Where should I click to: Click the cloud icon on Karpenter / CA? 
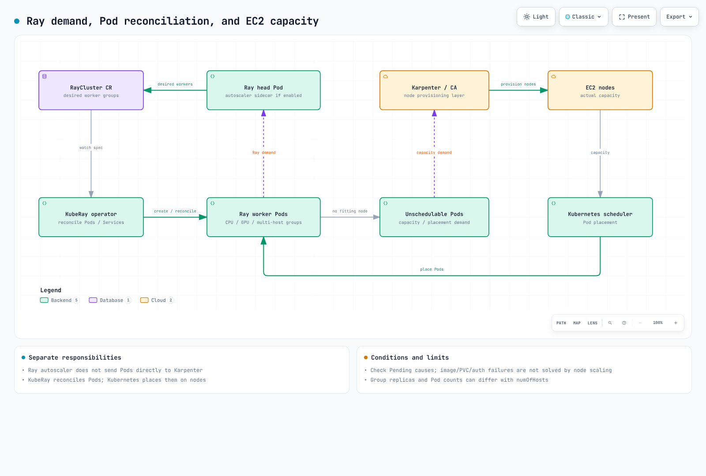pos(386,76)
